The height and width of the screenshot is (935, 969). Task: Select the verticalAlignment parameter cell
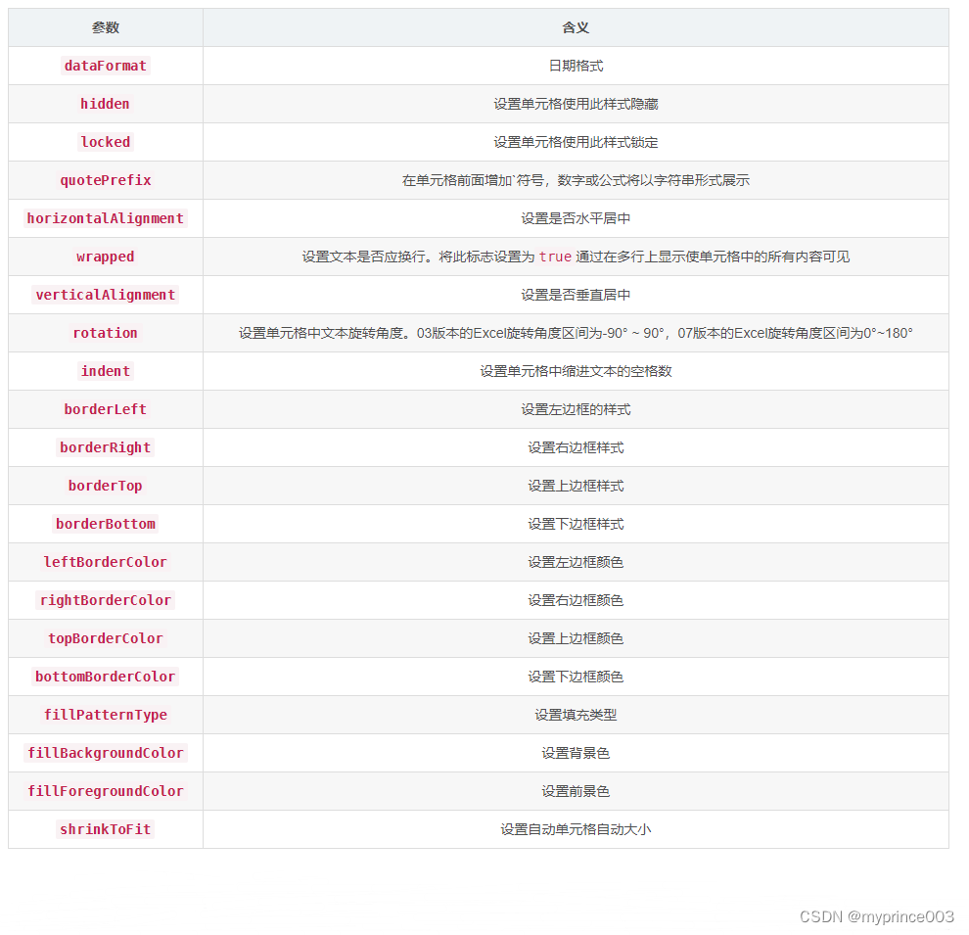pyautogui.click(x=105, y=295)
